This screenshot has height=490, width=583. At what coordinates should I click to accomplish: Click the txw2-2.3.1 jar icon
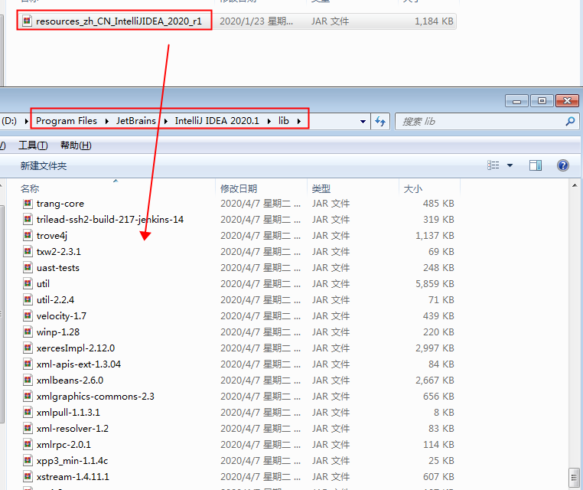click(x=28, y=252)
